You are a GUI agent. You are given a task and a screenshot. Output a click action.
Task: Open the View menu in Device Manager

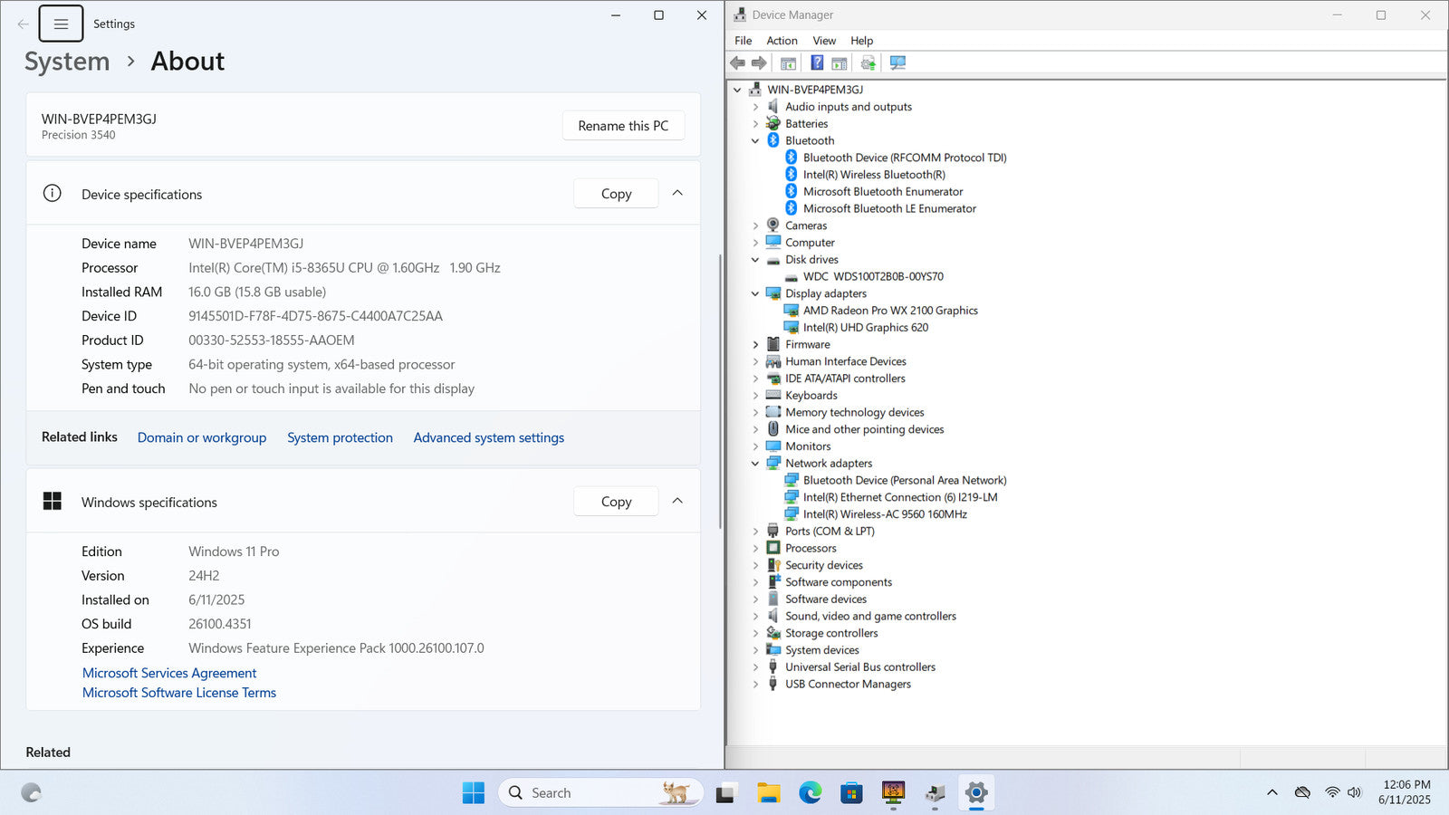point(824,41)
